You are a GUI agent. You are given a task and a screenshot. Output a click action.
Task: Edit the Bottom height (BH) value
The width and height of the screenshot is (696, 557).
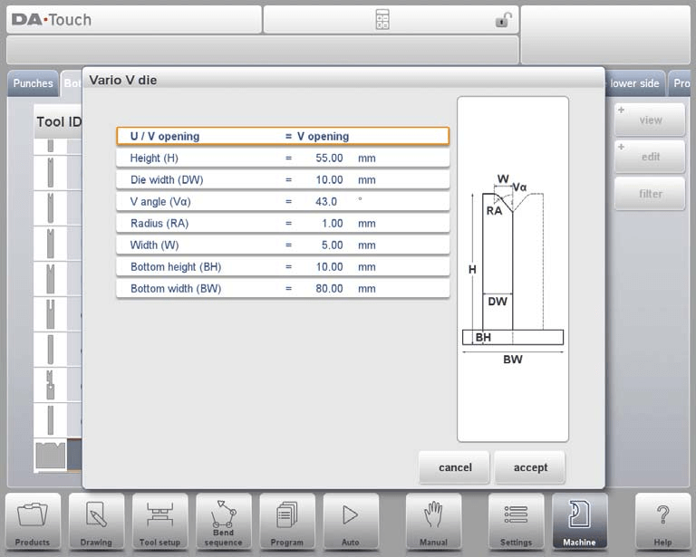pos(283,266)
